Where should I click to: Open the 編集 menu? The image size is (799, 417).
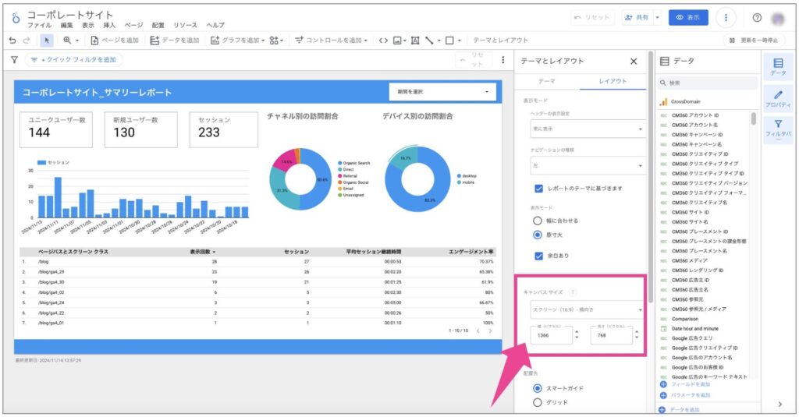[x=67, y=26]
